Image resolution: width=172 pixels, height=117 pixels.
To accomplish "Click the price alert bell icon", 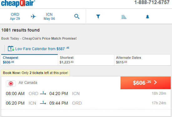I will tap(147, 17).
